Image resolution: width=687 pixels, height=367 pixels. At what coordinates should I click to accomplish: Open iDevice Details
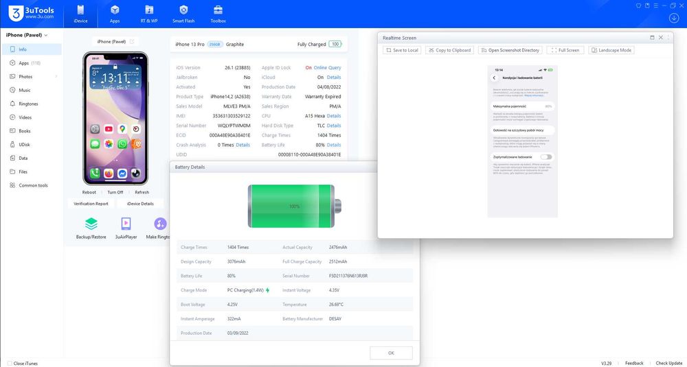tap(140, 204)
